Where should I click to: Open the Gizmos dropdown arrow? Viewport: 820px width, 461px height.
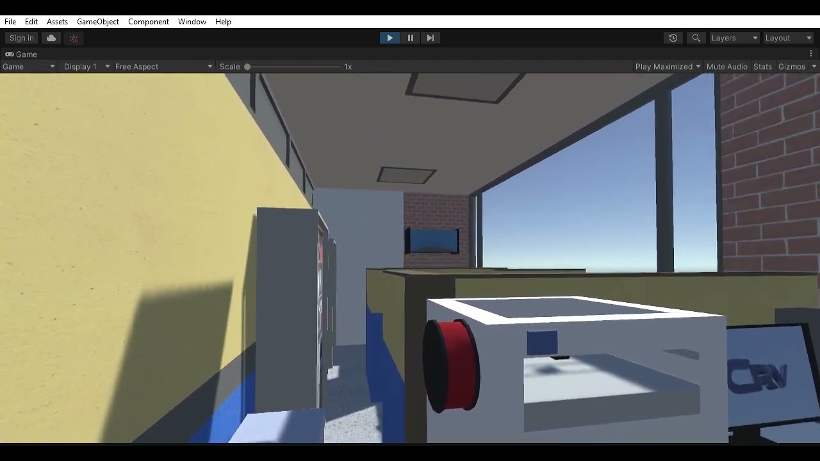coord(814,67)
